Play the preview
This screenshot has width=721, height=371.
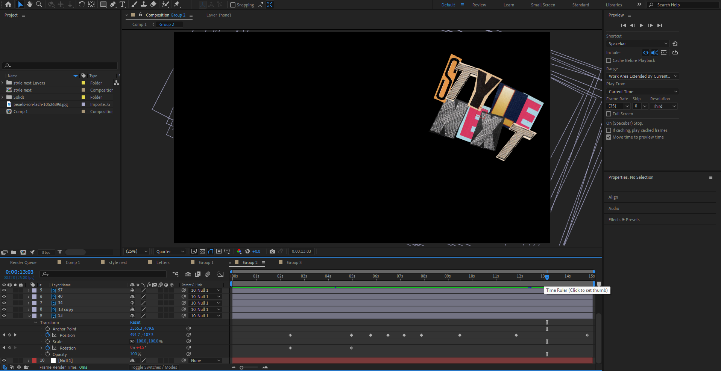[641, 25]
